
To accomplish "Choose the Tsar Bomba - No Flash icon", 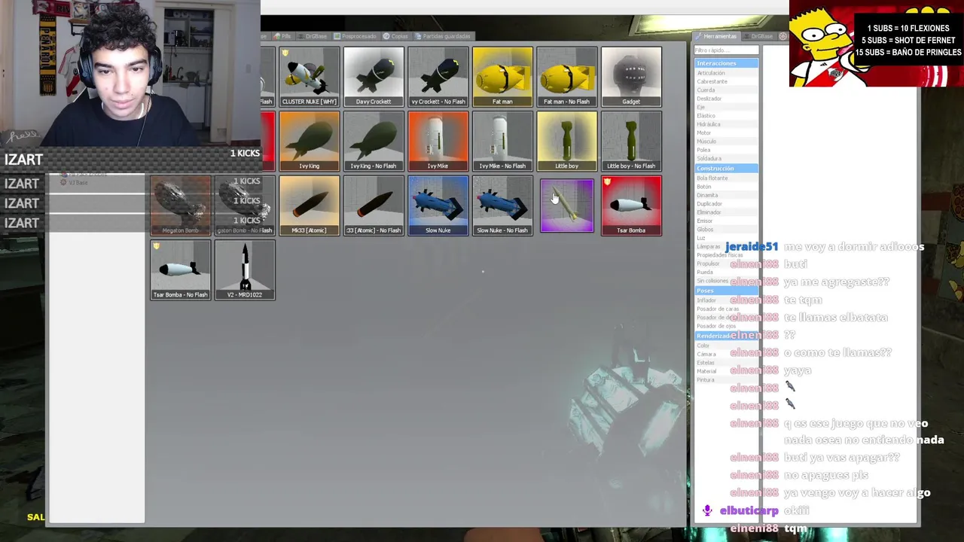I will [x=181, y=270].
